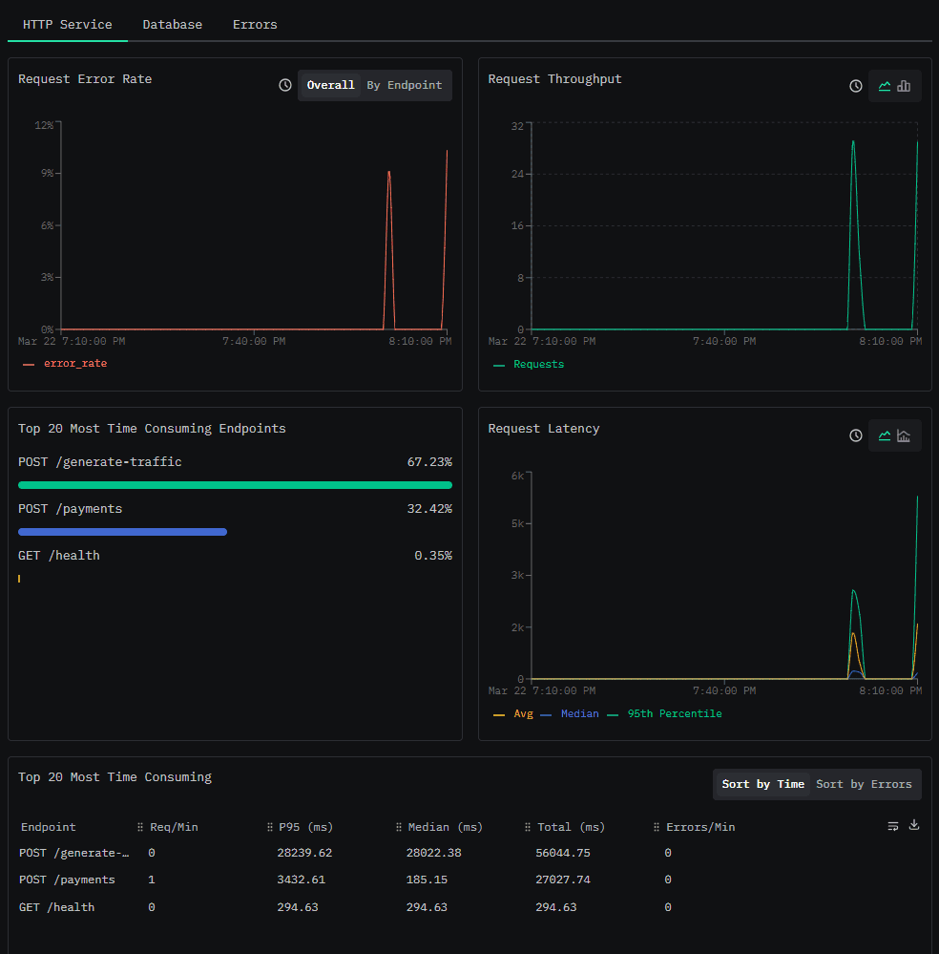Select Overall error rate view
Screen dimensions: 939x954
[x=330, y=85]
